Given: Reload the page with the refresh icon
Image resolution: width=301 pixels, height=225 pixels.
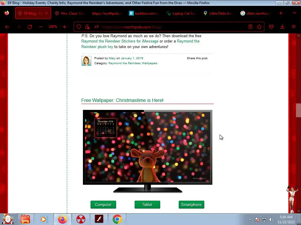Looking at the screenshot, I should [30, 27].
